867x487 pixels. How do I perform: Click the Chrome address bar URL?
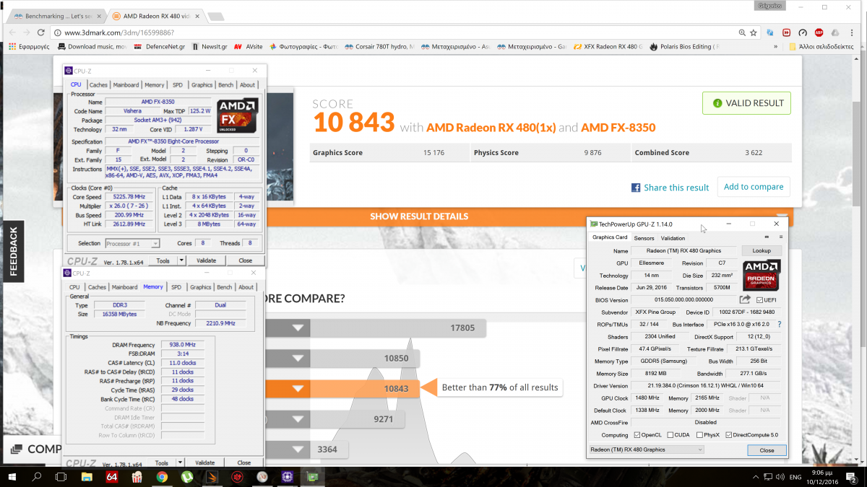(118, 32)
